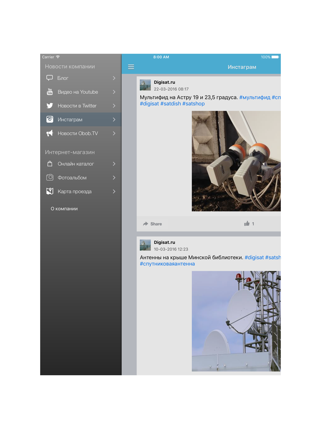Open the multifeed LNB photo
Image resolution: width=321 pixels, height=429 pixels.
(x=236, y=161)
